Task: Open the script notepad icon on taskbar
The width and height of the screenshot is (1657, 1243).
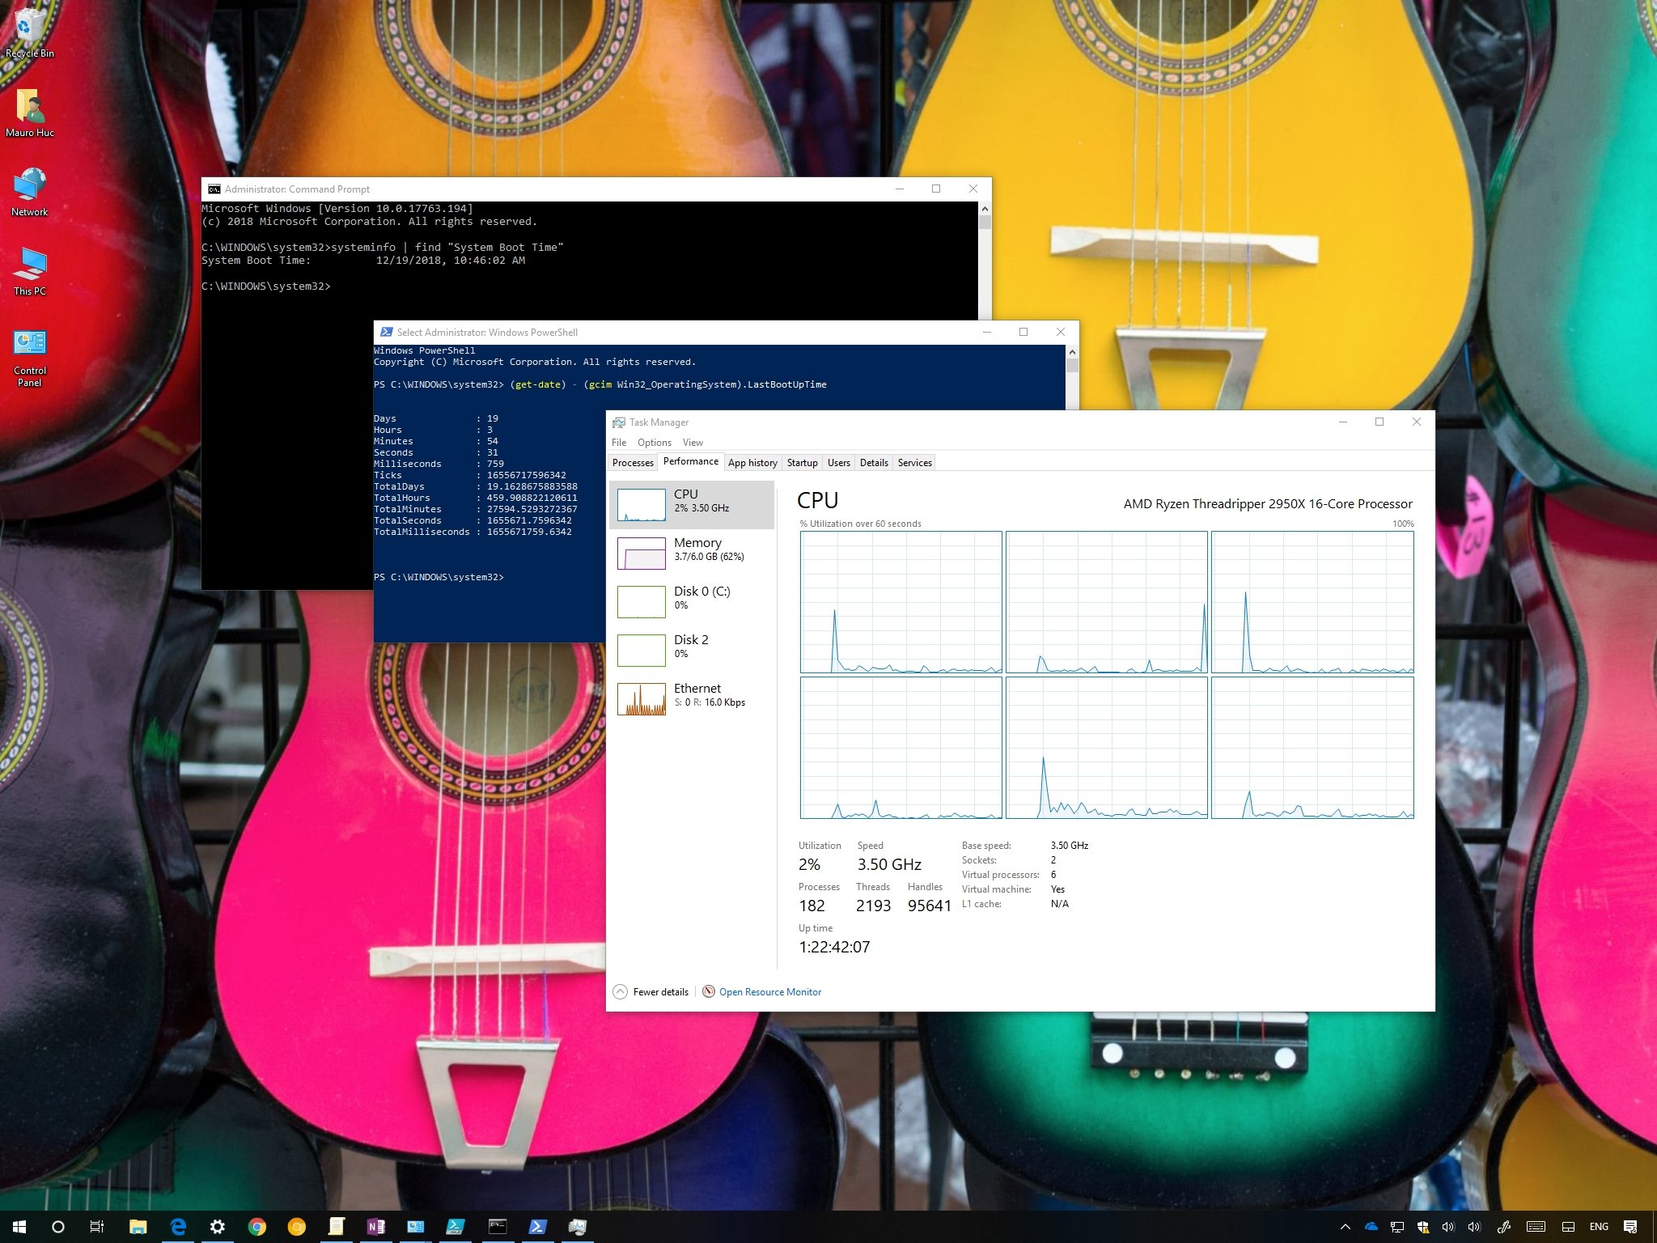Action: point(337,1227)
